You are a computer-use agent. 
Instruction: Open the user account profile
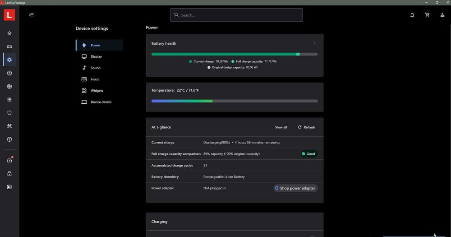442,15
